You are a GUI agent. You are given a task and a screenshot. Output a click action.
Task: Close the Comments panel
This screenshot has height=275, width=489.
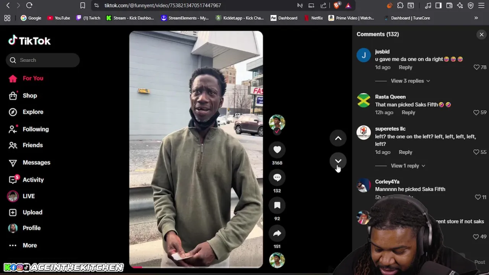(x=481, y=34)
